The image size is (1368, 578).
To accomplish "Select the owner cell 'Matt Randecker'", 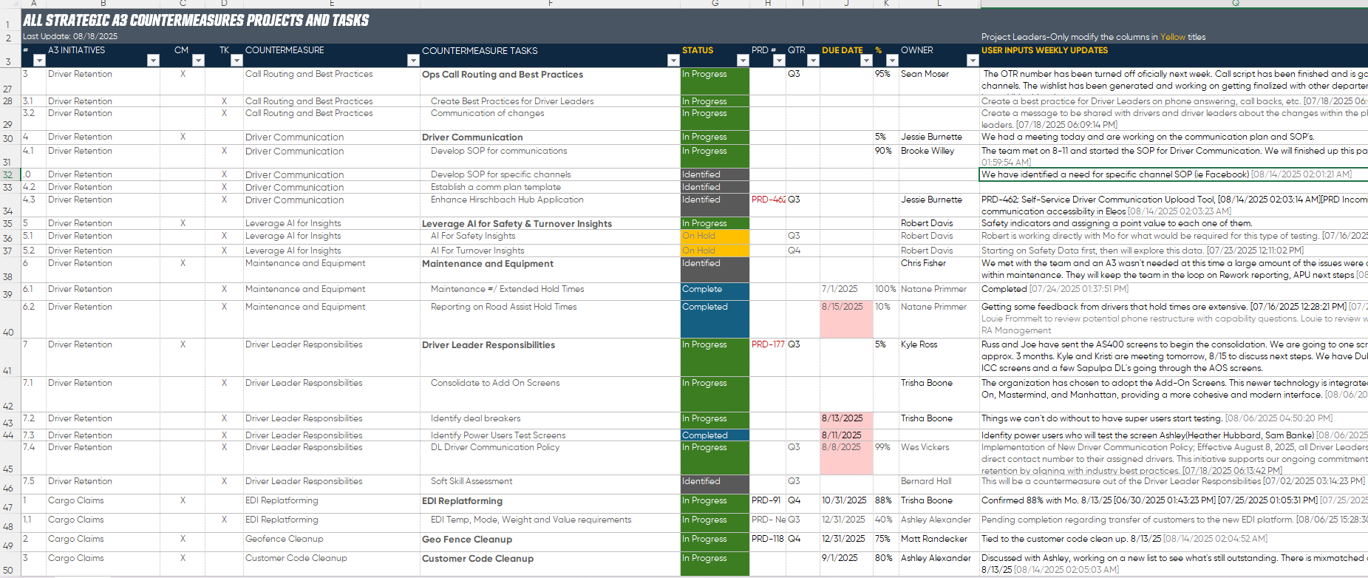I will point(939,542).
